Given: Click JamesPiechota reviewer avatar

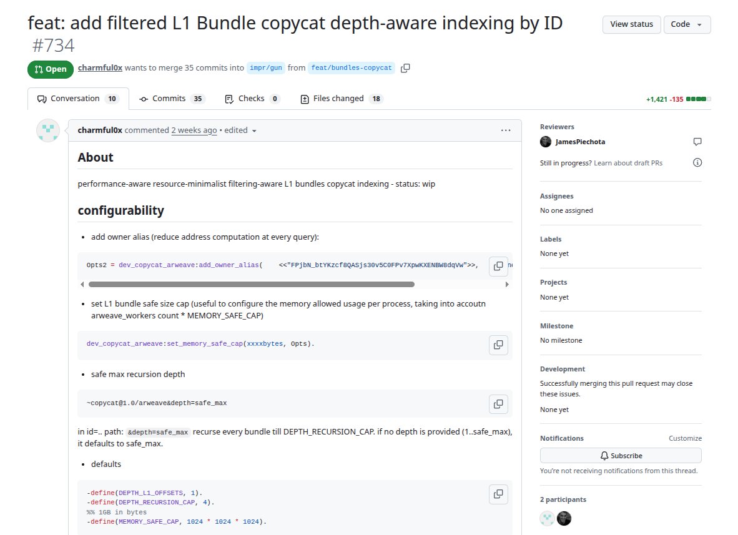Looking at the screenshot, I should pos(546,142).
